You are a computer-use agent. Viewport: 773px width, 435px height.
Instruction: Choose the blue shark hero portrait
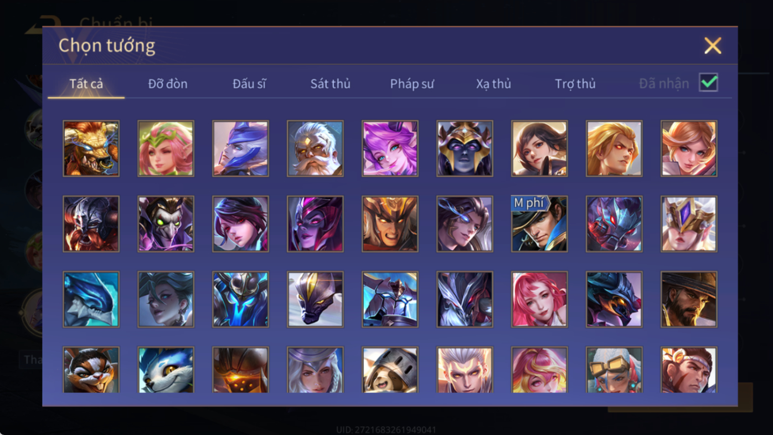pyautogui.click(x=91, y=299)
